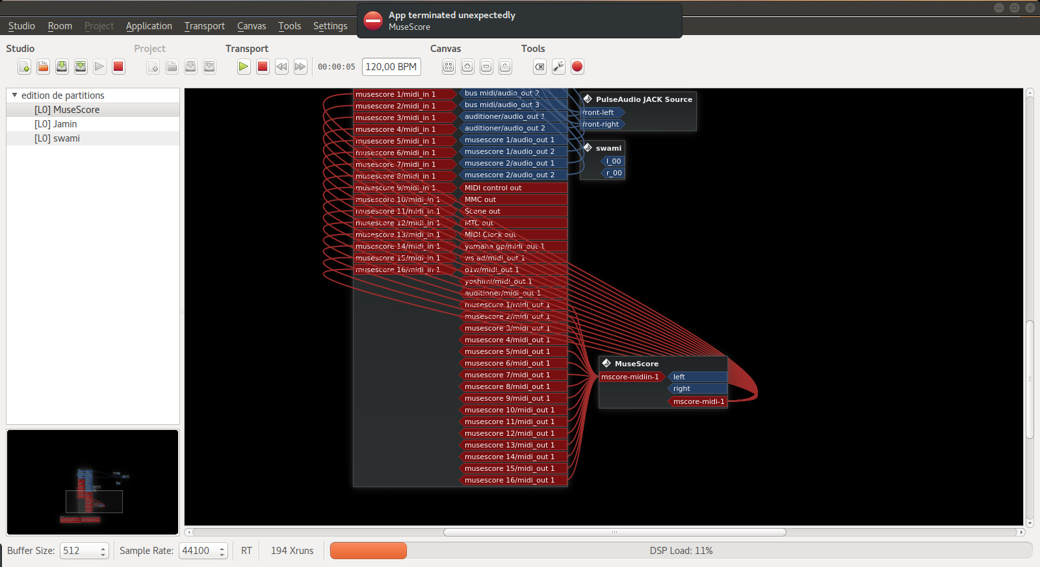Collapse the 'edition de partitions' tree node
The image size is (1040, 567).
tap(14, 95)
